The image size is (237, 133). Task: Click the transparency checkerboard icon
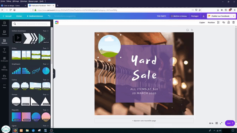pos(218,23)
